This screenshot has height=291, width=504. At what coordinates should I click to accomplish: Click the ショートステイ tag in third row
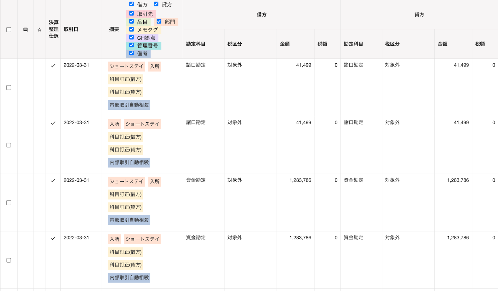click(127, 182)
